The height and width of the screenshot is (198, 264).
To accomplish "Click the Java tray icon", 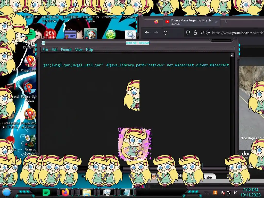I will 215,192.
